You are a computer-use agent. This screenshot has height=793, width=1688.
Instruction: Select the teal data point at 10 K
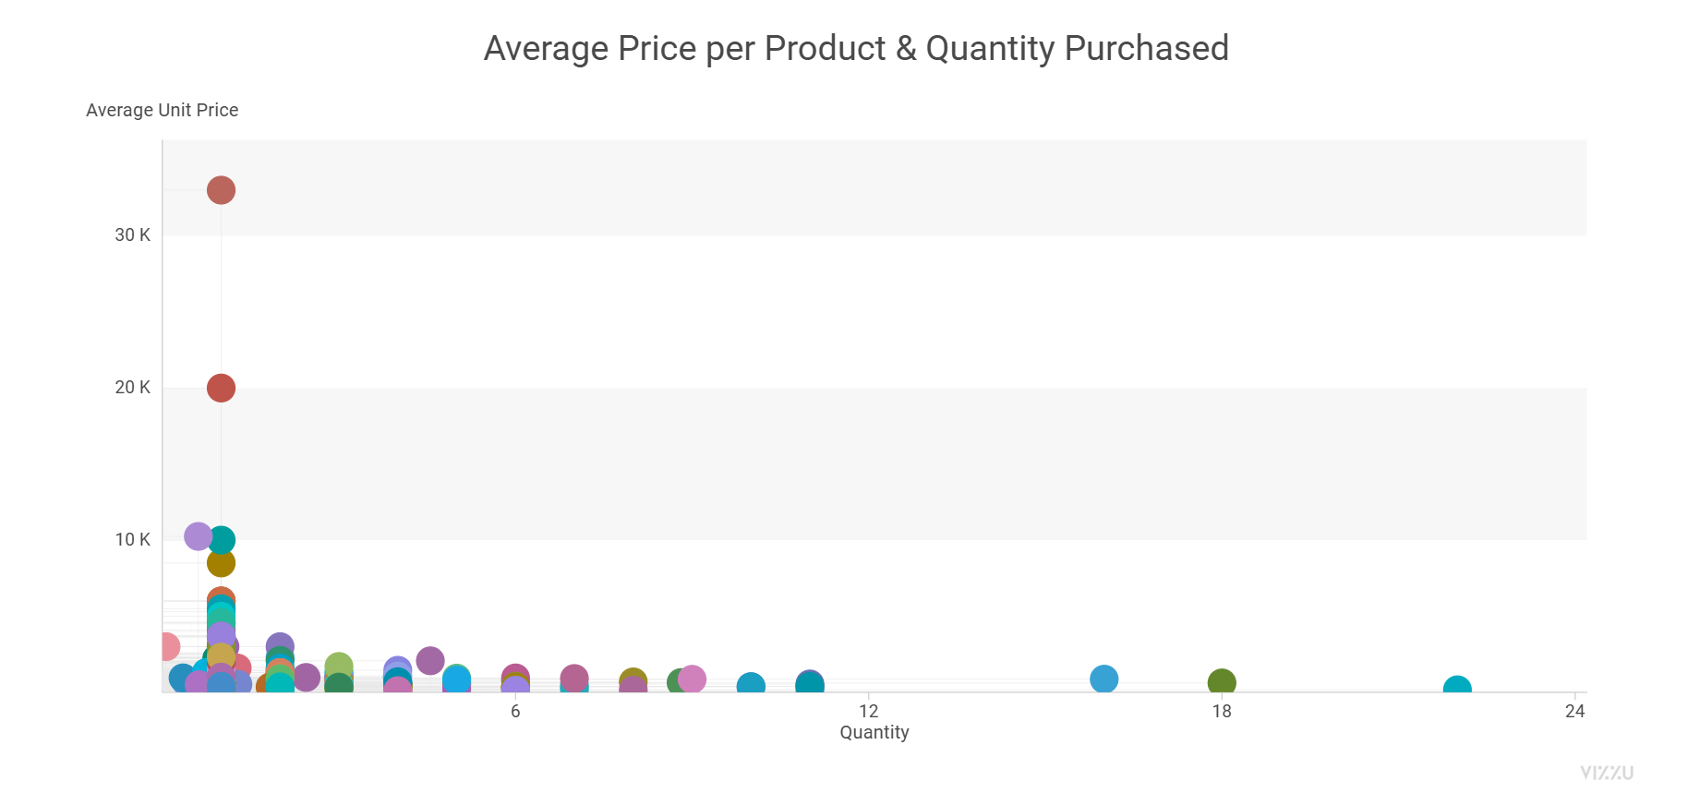222,540
